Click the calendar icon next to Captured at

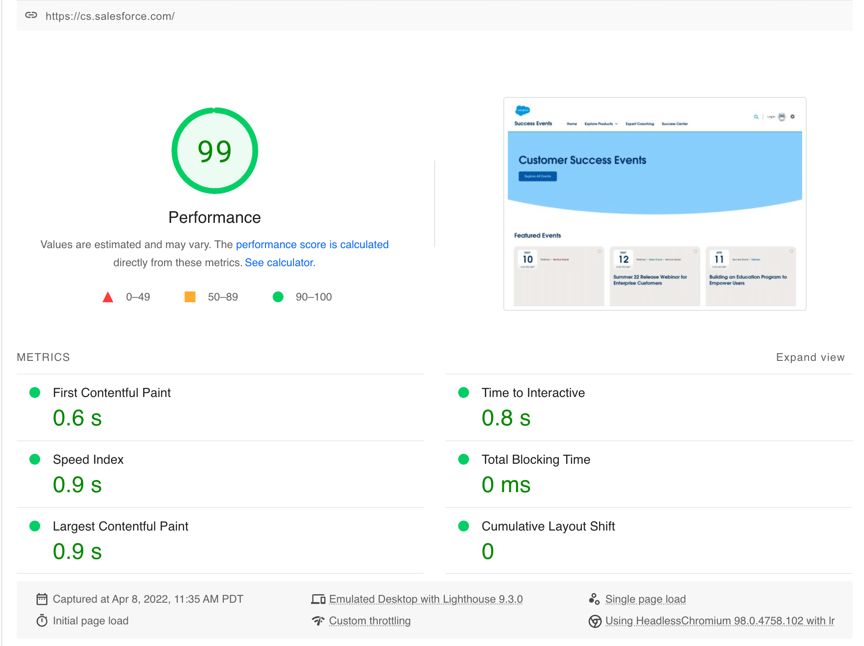click(x=42, y=599)
